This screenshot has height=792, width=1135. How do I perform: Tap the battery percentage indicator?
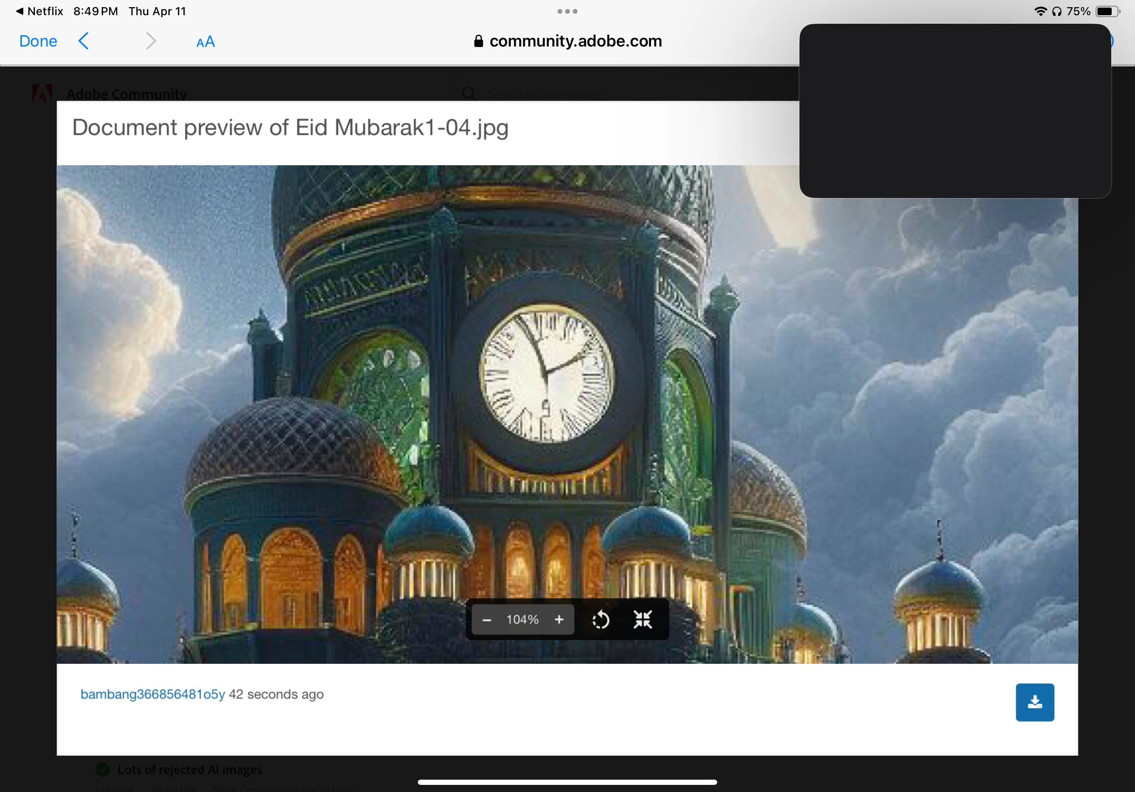1078,11
